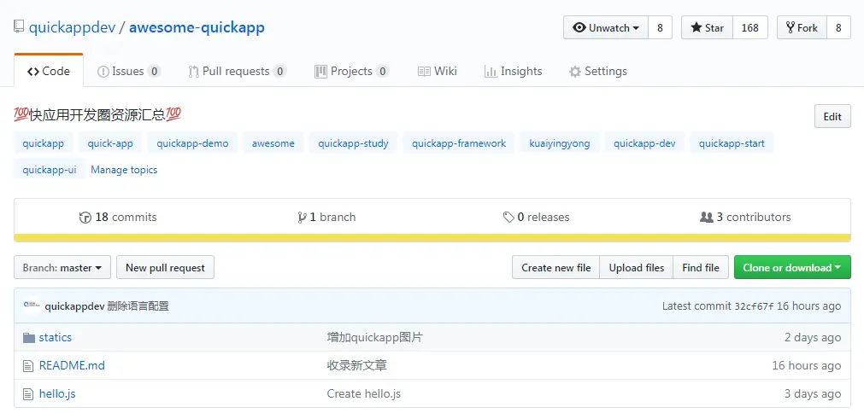Select the quickapp-demo topic tag
The image size is (864, 413).
[192, 143]
